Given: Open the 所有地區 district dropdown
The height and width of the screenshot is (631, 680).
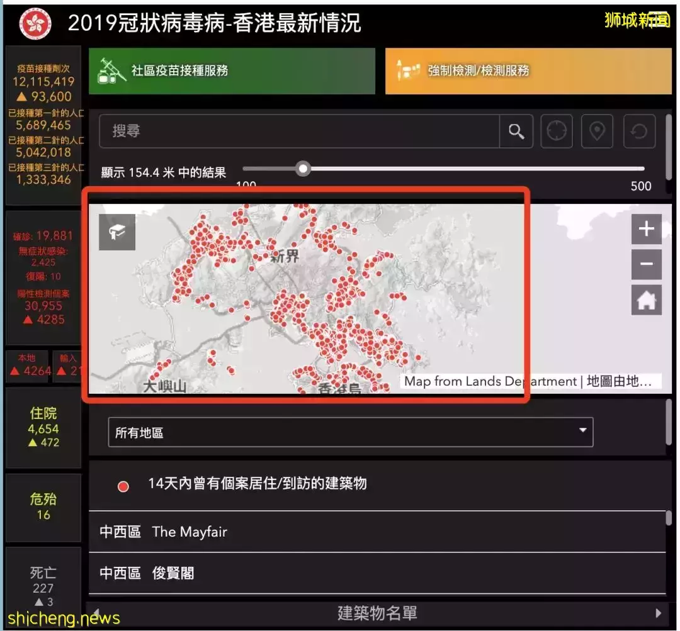Looking at the screenshot, I should click(x=350, y=432).
